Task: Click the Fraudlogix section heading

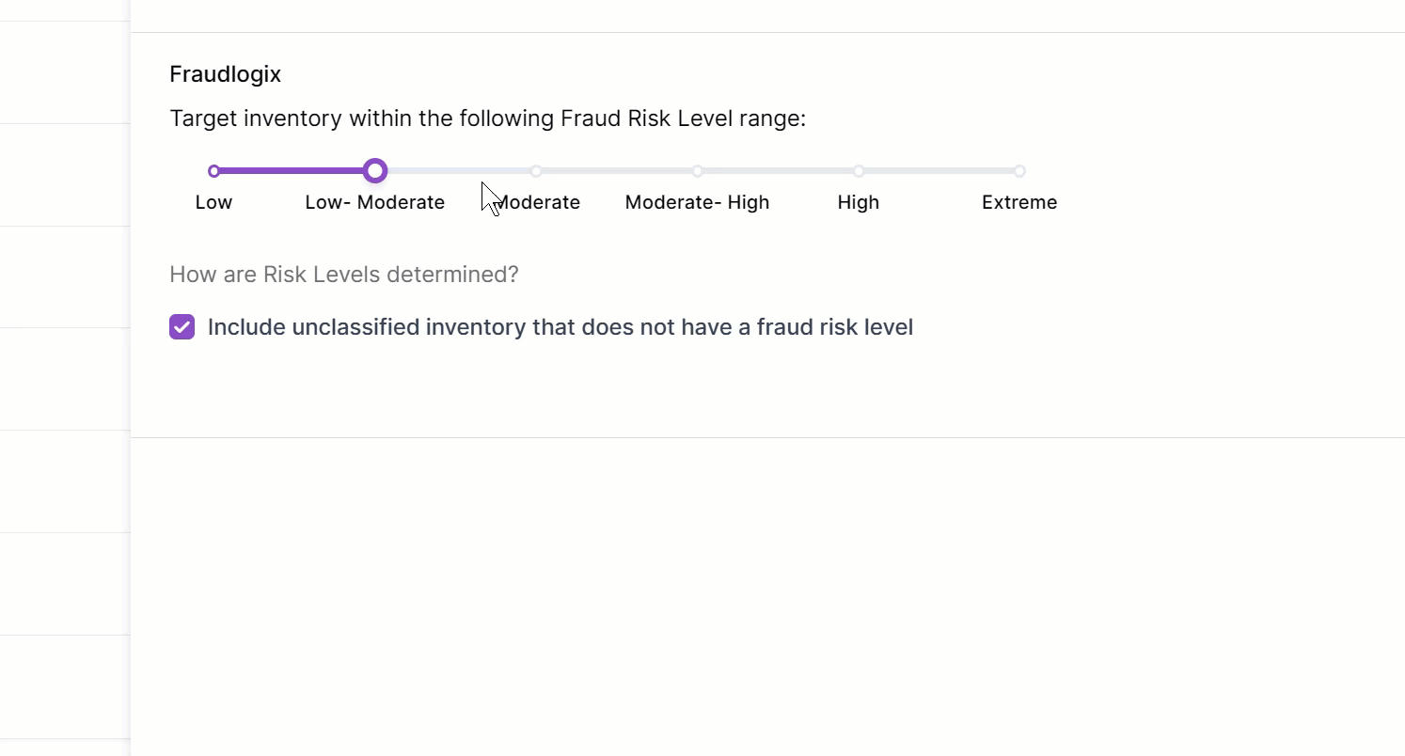Action: [226, 74]
